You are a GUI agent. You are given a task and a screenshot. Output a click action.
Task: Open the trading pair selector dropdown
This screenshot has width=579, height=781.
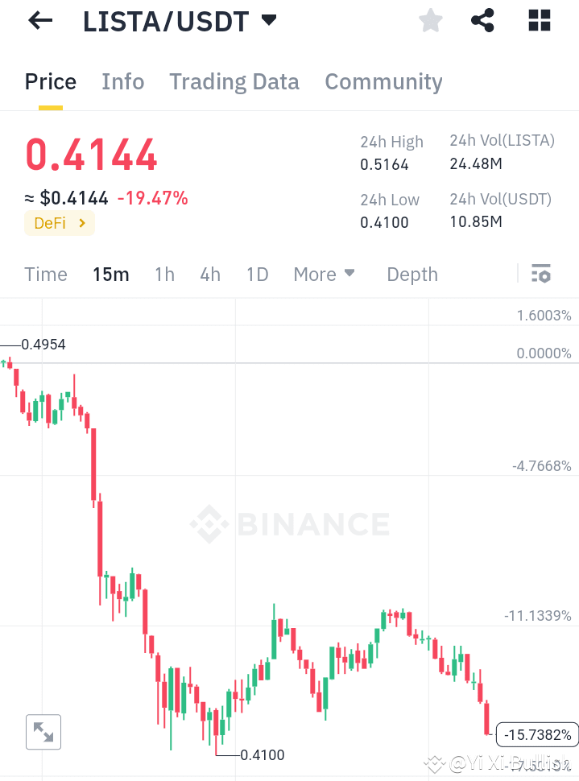[270, 20]
